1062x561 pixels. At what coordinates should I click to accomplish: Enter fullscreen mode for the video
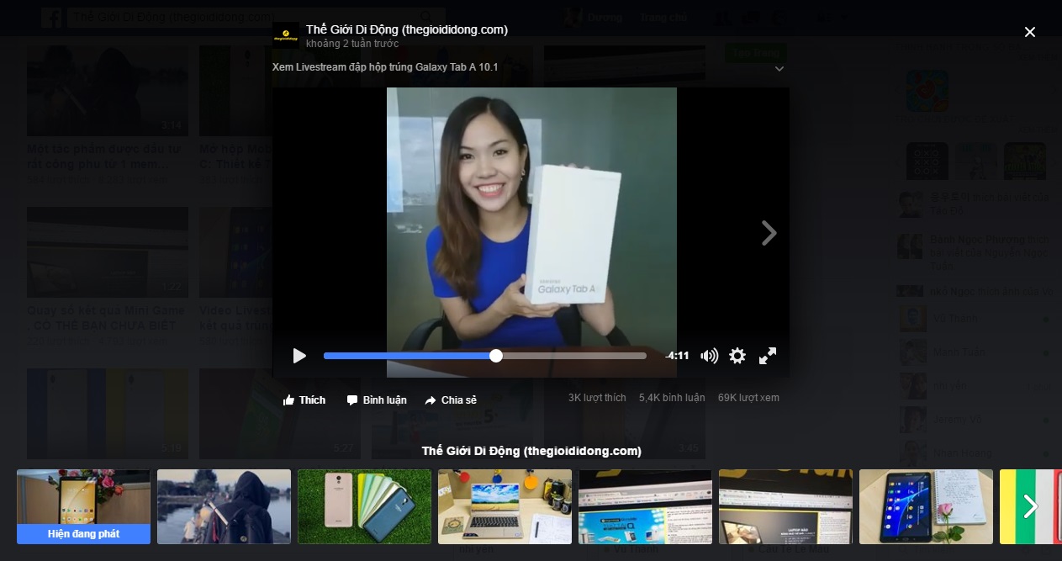click(x=768, y=356)
